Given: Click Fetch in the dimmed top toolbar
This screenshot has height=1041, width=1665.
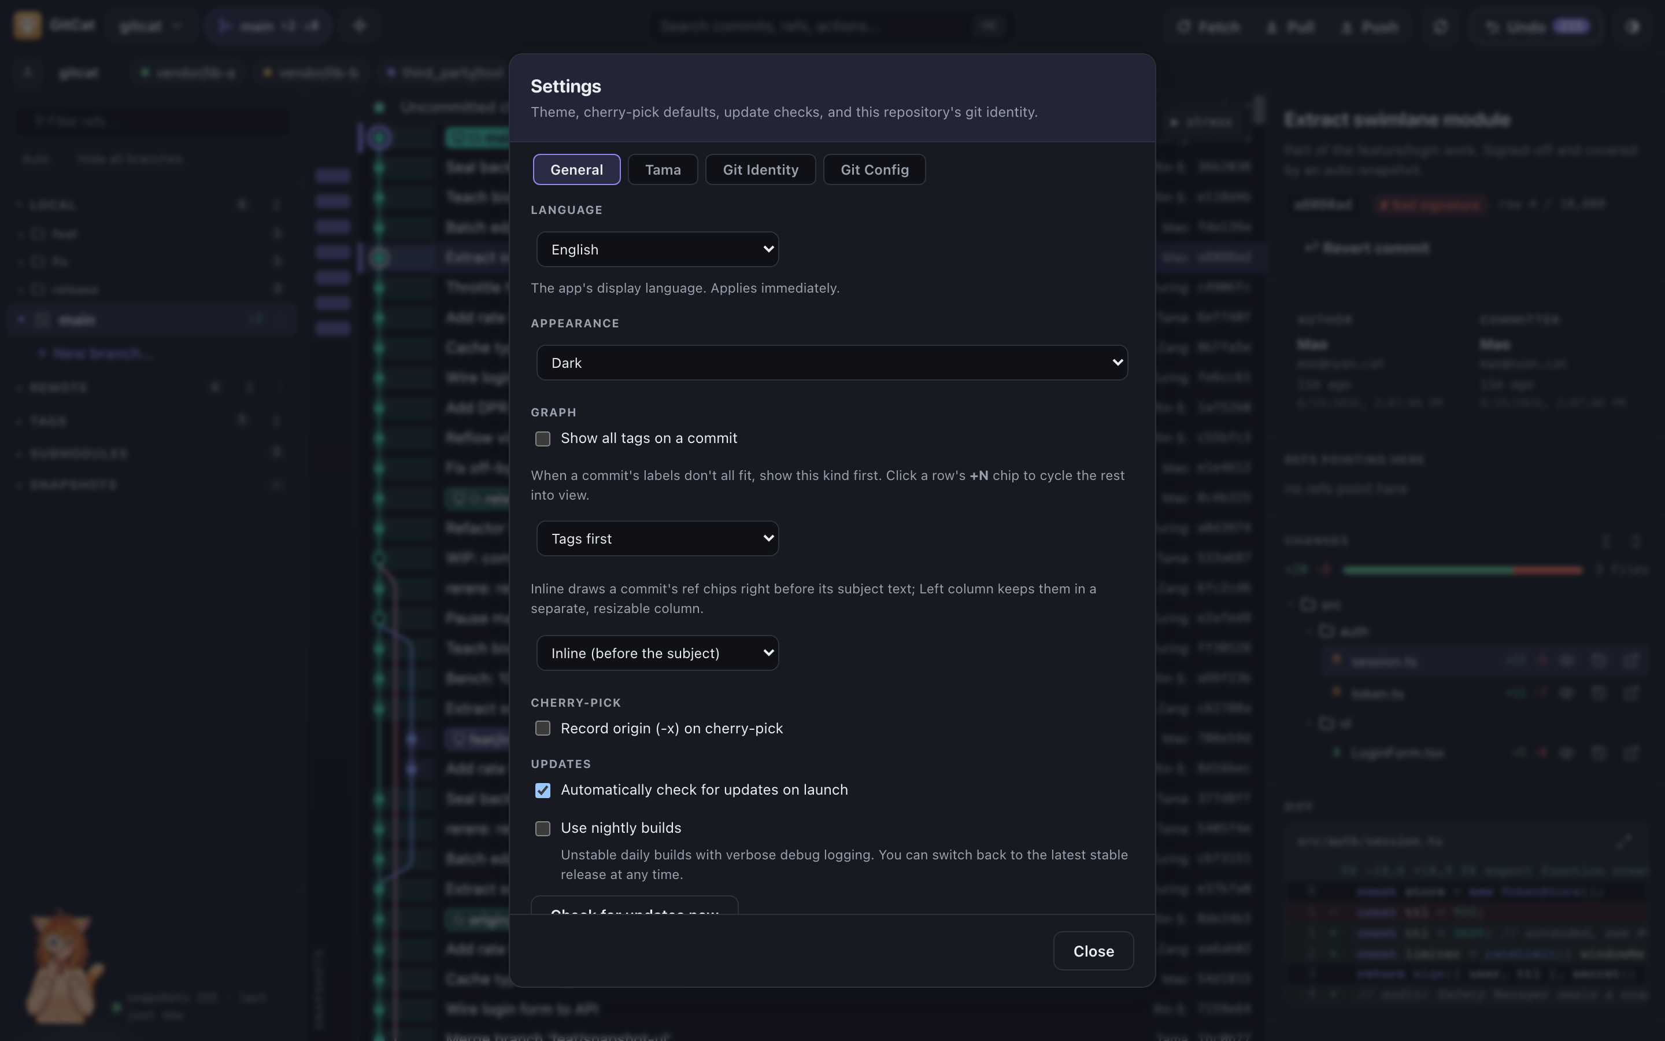Looking at the screenshot, I should [x=1209, y=27].
